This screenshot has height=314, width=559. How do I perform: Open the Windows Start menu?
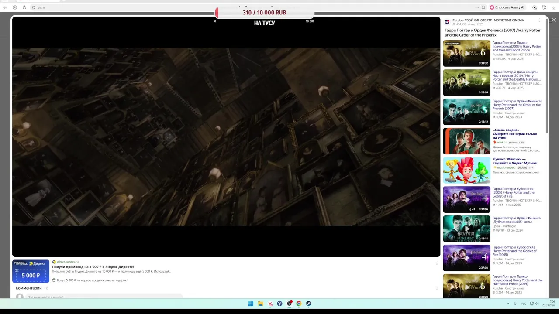(251, 304)
